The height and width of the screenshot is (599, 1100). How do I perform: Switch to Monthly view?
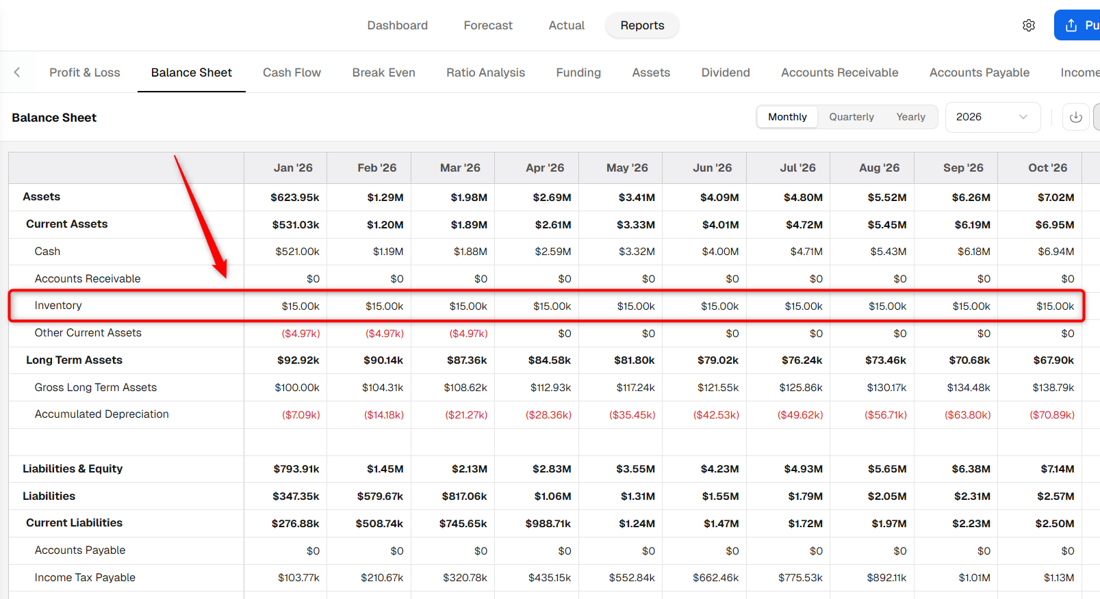coord(787,117)
